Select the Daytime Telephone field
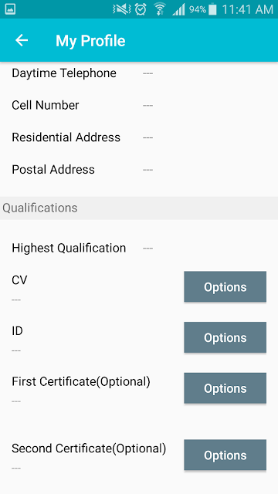Screen dimensions: 278x494 pos(139,73)
